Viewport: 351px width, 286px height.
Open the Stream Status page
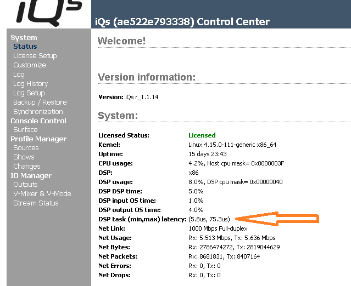(x=36, y=203)
